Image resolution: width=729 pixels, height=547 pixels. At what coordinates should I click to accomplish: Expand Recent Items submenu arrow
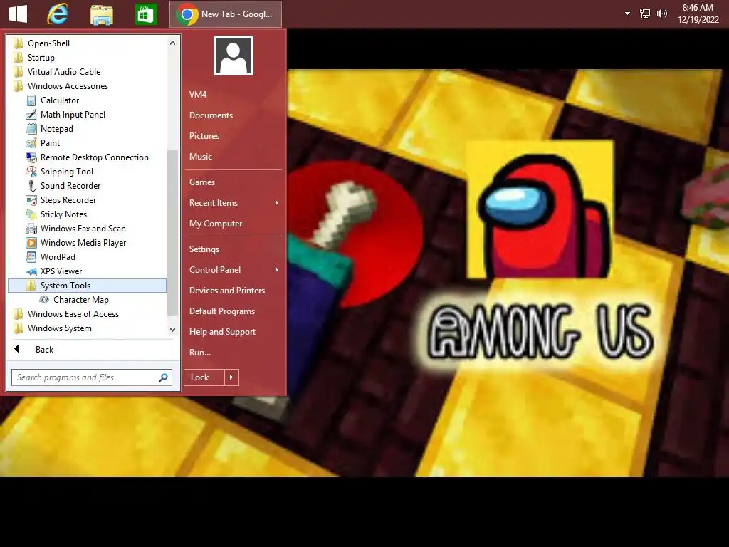point(277,203)
